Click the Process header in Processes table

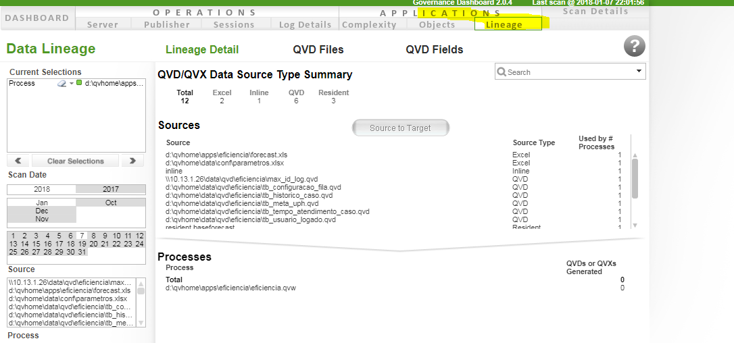click(179, 267)
